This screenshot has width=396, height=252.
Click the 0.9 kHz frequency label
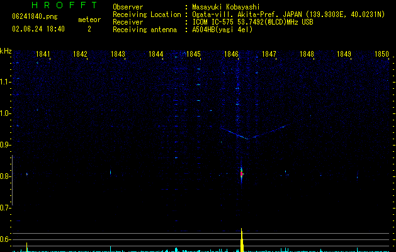click(5, 145)
